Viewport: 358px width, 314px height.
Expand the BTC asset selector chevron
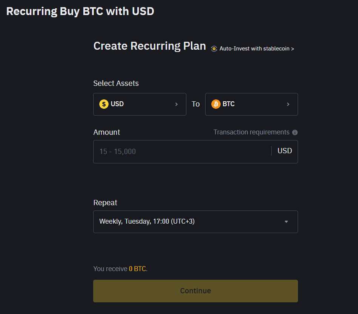[288, 104]
